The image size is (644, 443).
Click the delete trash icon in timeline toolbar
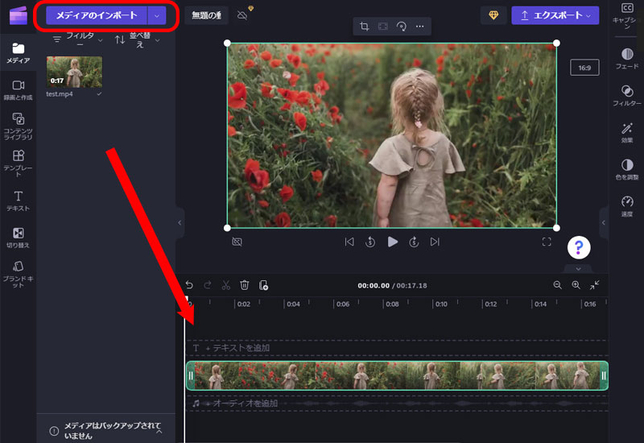[x=245, y=285]
